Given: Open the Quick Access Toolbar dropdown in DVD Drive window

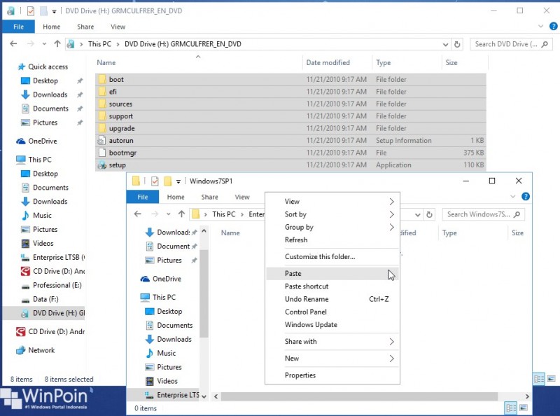Looking at the screenshot, I should tap(54, 11).
